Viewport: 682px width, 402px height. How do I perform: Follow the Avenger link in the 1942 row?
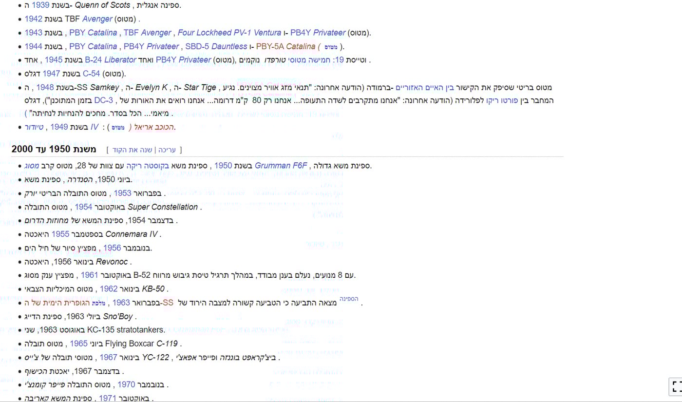tap(97, 19)
